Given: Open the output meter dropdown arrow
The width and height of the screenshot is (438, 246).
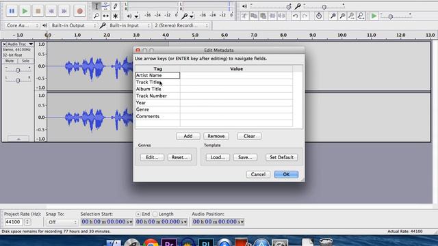Looking at the screenshot, I should [x=137, y=16].
